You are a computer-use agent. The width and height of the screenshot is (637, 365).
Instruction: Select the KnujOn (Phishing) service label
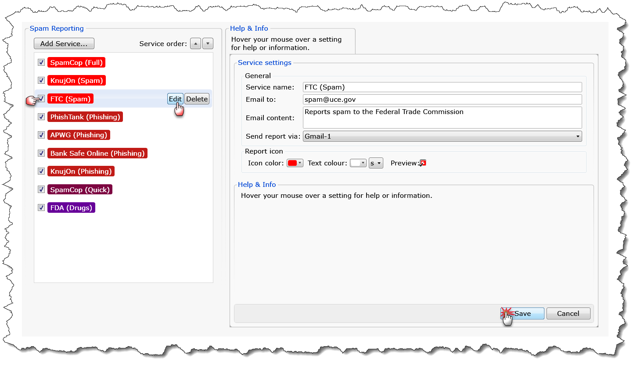pos(81,171)
